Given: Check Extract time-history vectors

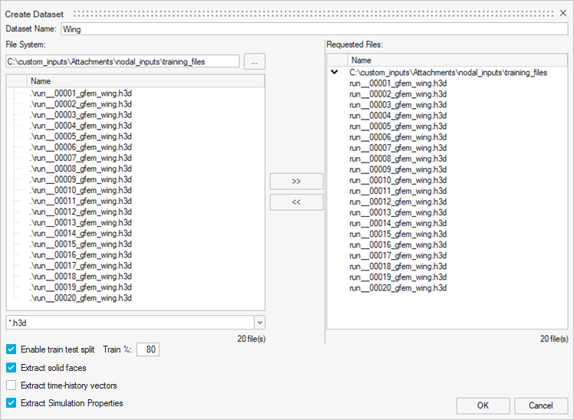Looking at the screenshot, I should [11, 386].
